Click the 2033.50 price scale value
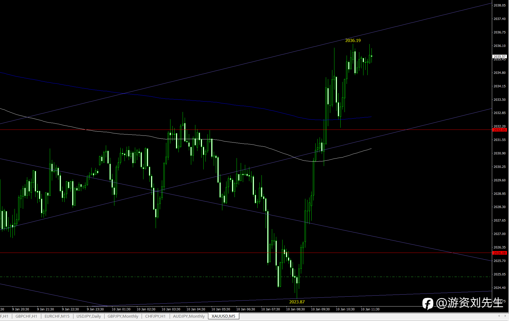509x321 pixels. pos(499,99)
